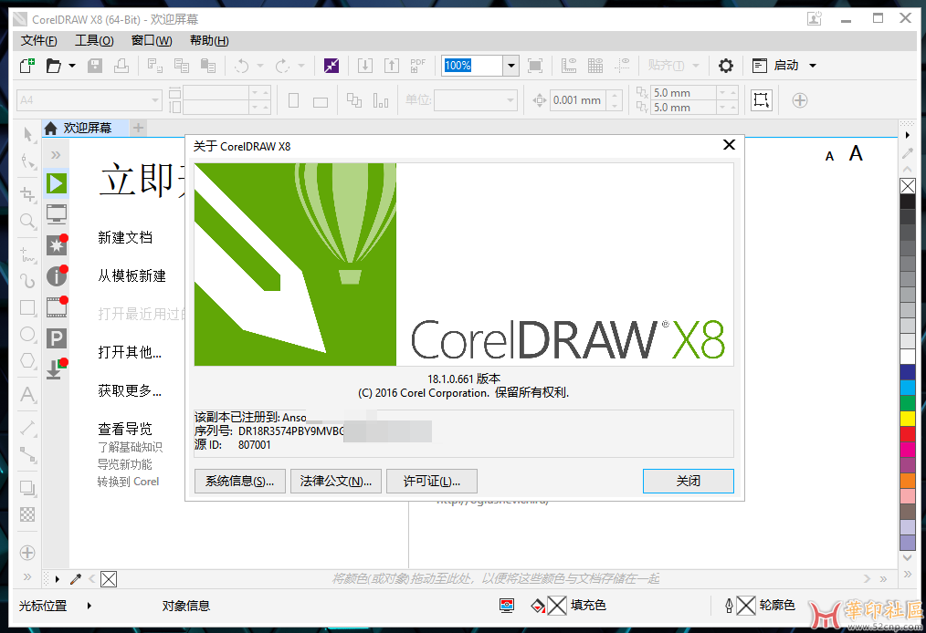Select the Zoom magnifier tool

pos(27,222)
